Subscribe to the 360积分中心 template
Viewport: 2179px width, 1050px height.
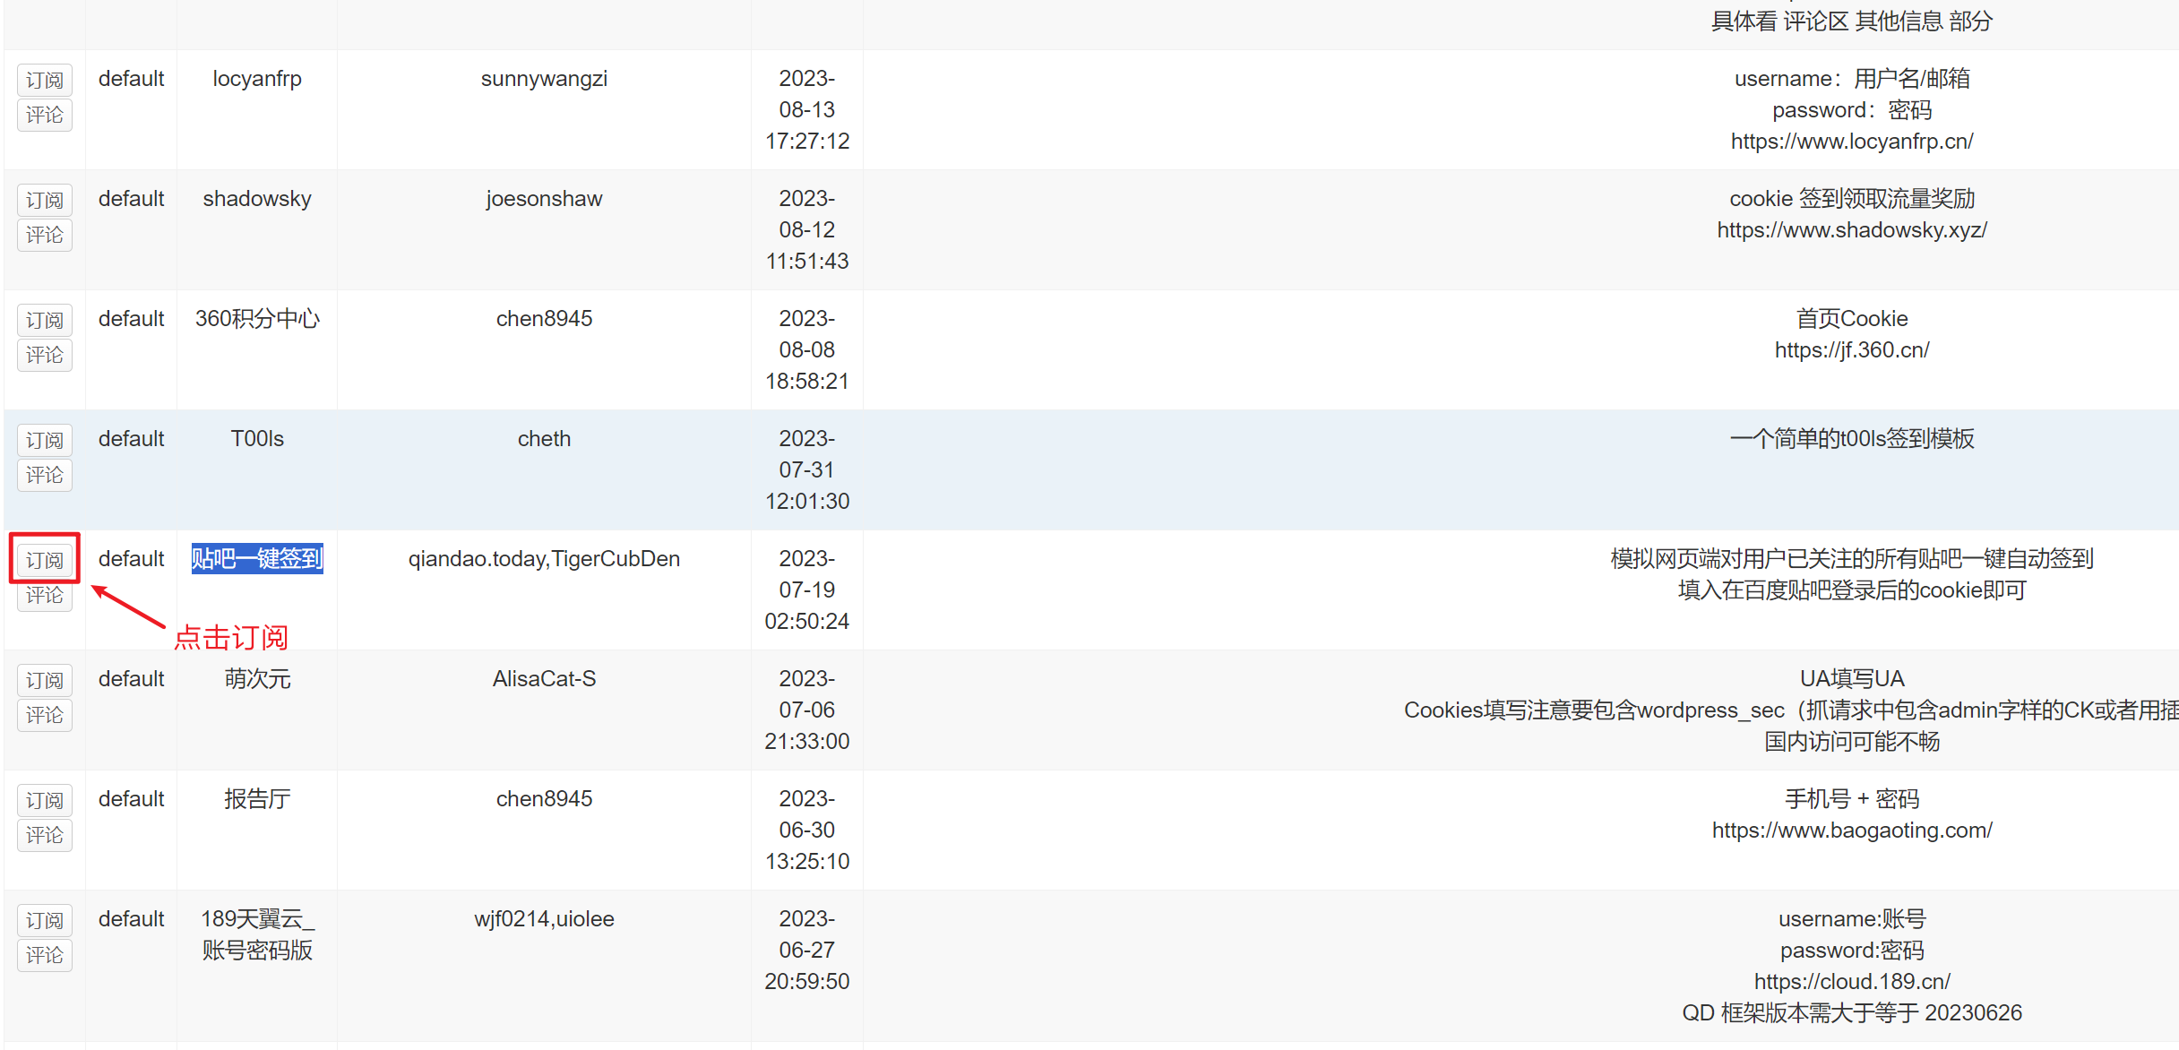tap(44, 319)
